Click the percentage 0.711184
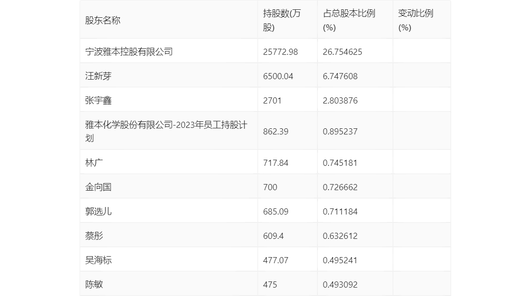Screen dimensions: 531x296 [340, 212]
